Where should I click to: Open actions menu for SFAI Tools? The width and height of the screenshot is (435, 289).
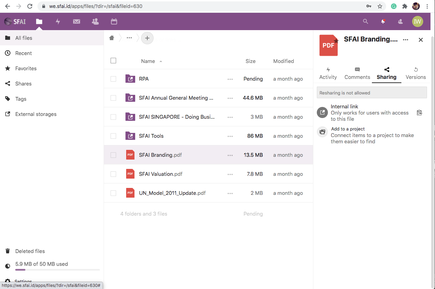coord(230,136)
